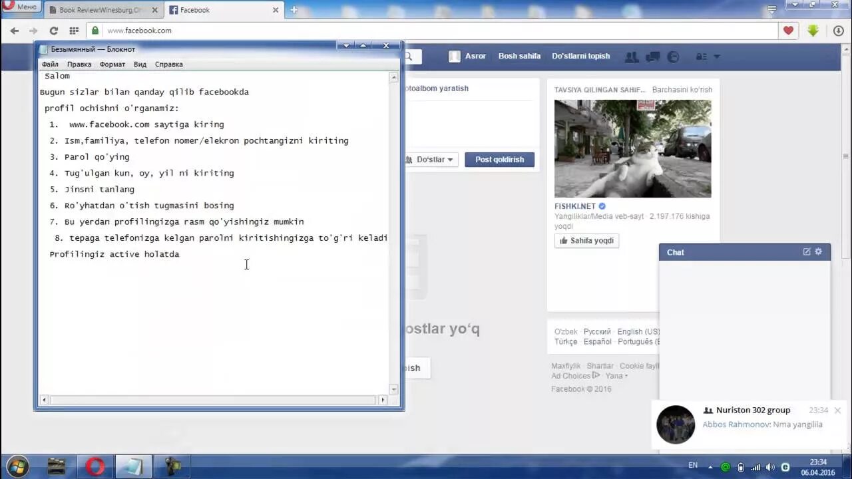Click Notepad horizontal scrollbar left arrow
The height and width of the screenshot is (479, 852).
[44, 400]
